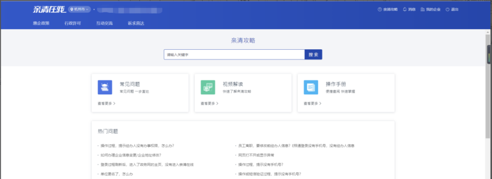The image size is (492, 179).
Task: Open the 行政许可 menu
Action: 73,23
